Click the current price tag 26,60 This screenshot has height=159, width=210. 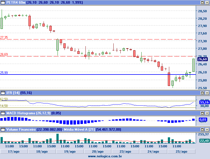202,59
